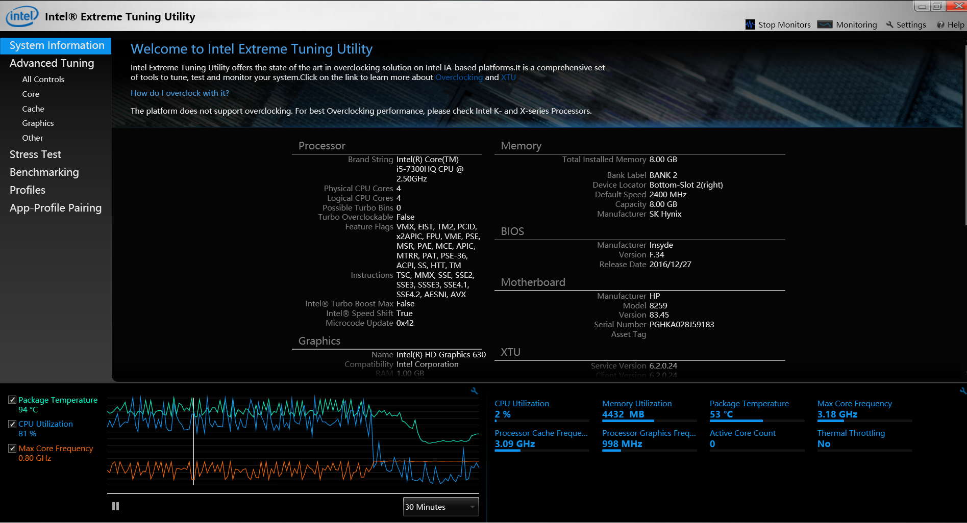Follow the Overclocking link
967x523 pixels.
pos(459,77)
